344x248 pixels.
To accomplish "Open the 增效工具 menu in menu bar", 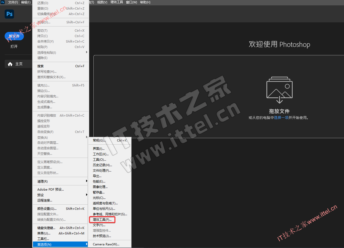I will tap(117, 2).
